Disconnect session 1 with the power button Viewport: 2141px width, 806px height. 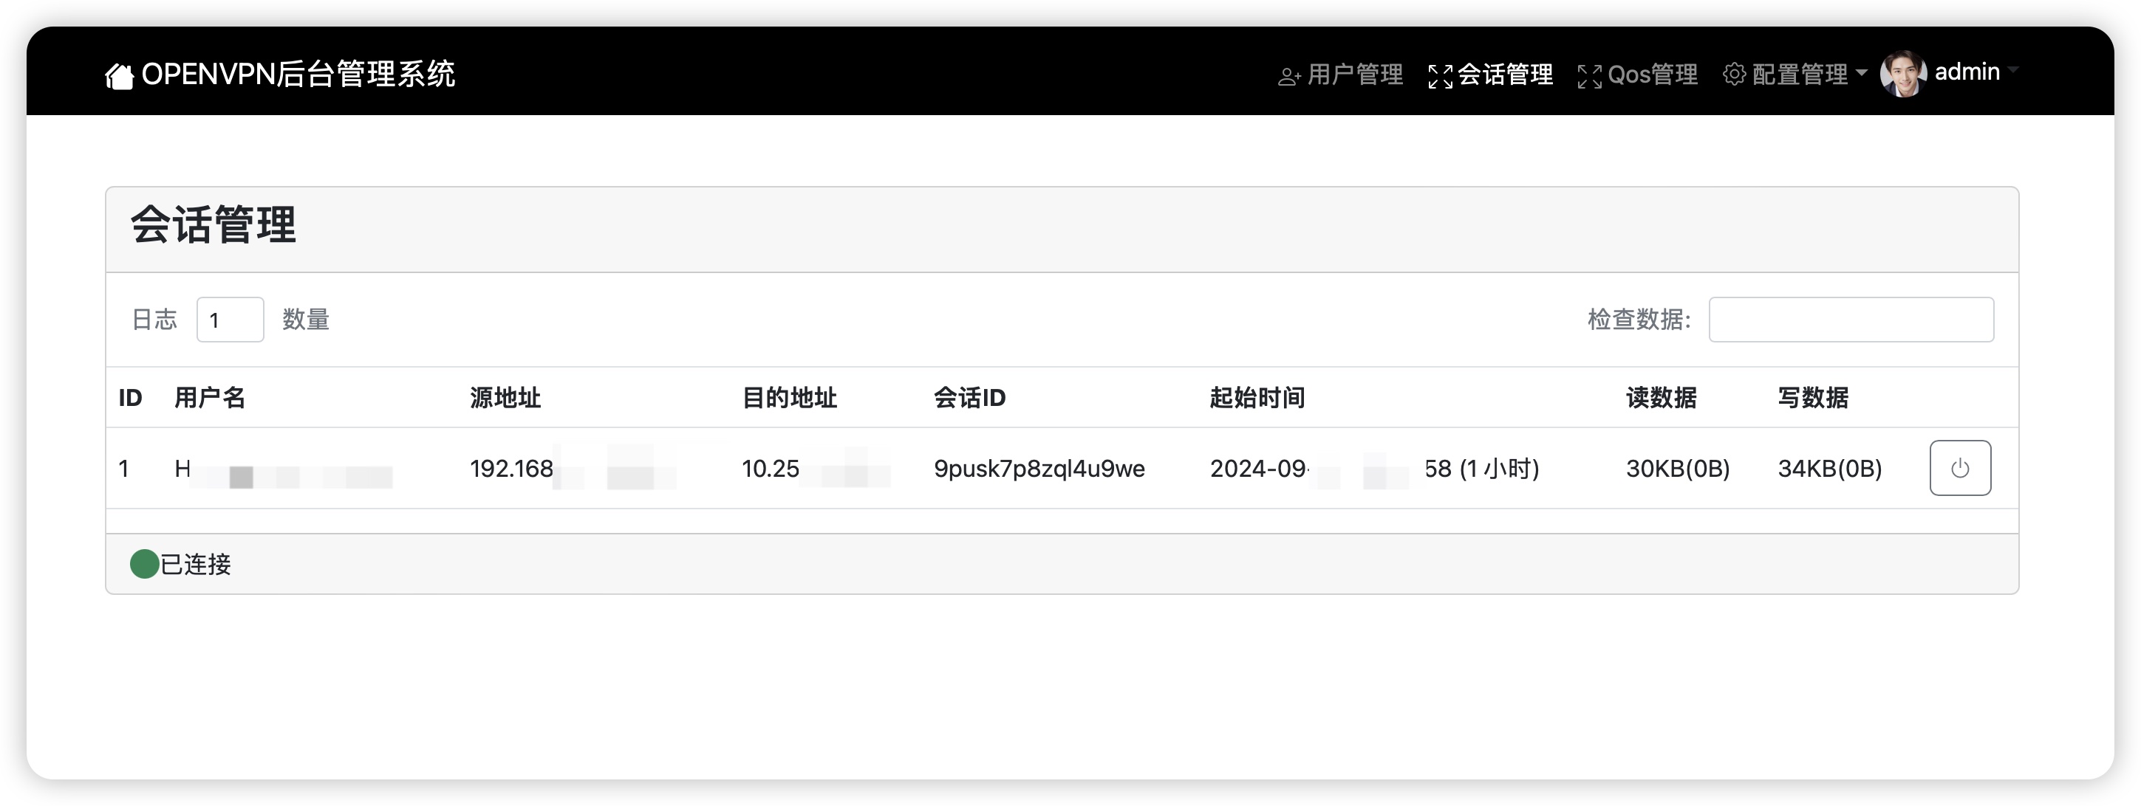1959,468
